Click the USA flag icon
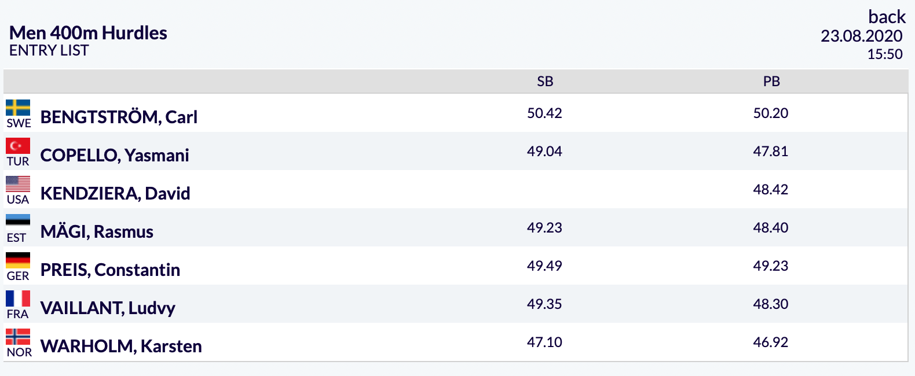This screenshot has height=376, width=915. 18,185
